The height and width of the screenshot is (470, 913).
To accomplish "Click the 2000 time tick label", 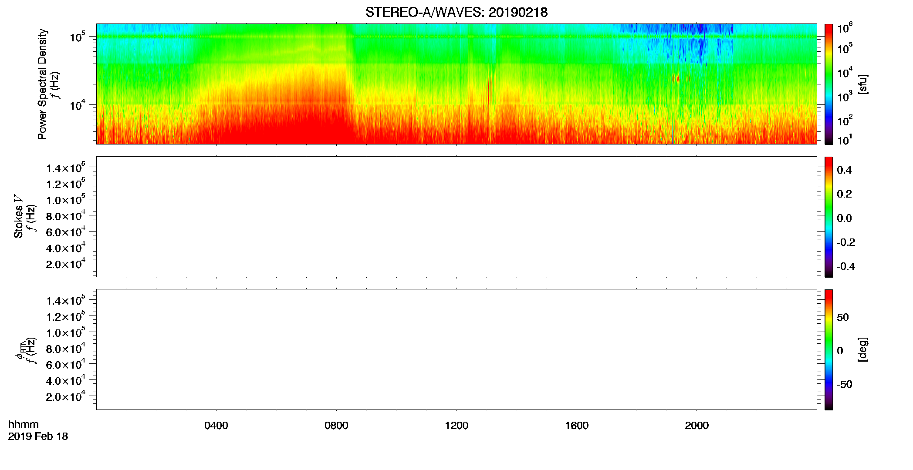I will (697, 426).
